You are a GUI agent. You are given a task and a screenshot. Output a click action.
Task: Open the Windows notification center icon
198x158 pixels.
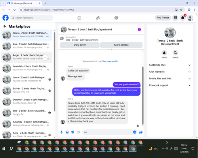point(193,149)
